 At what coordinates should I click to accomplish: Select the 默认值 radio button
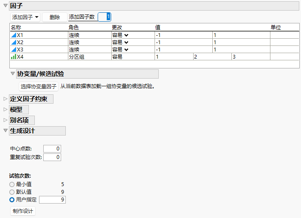pos(12,192)
